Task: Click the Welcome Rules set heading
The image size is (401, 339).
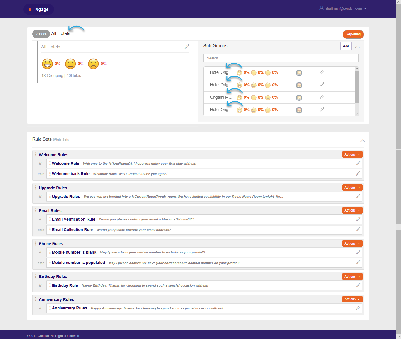Action: 53,155
